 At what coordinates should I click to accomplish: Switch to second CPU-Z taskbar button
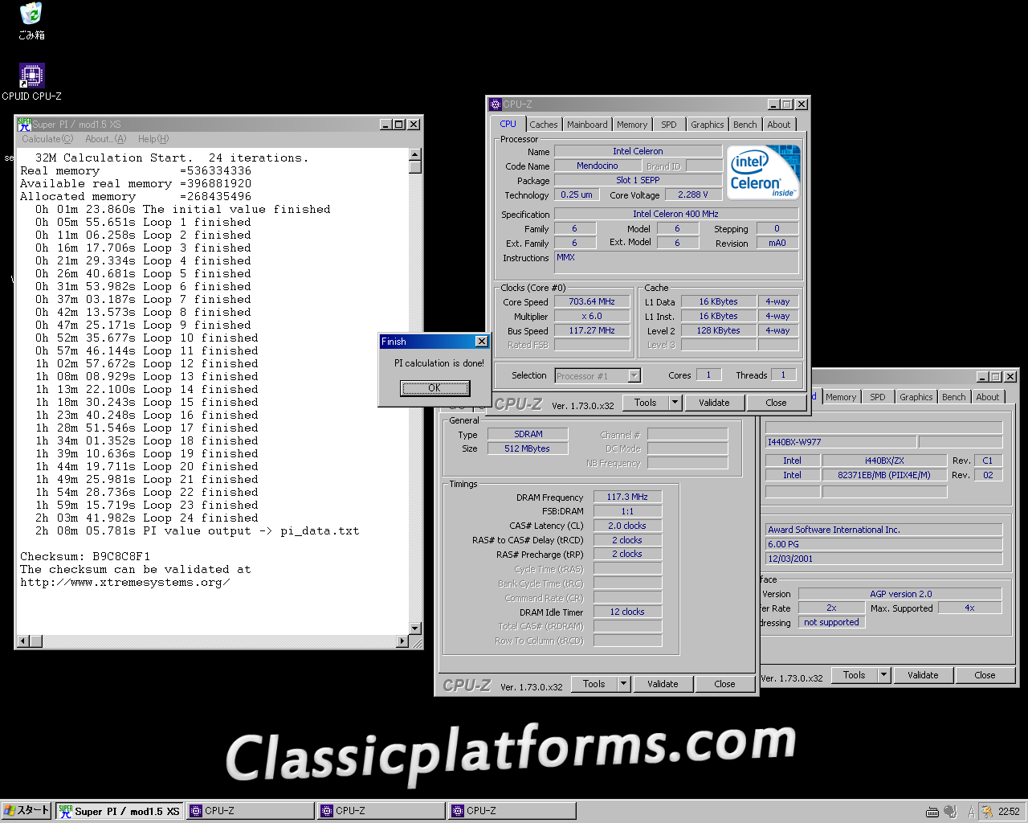[x=381, y=811]
